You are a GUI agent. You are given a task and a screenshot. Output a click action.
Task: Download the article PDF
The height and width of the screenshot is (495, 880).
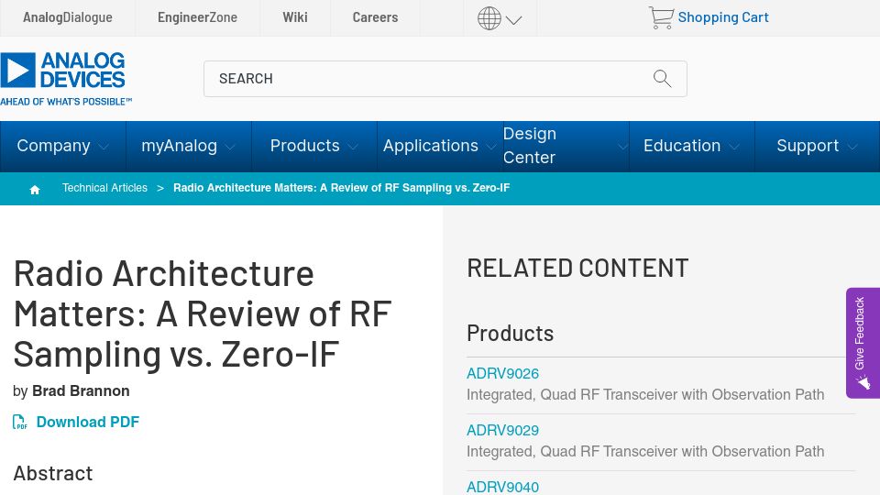click(88, 422)
